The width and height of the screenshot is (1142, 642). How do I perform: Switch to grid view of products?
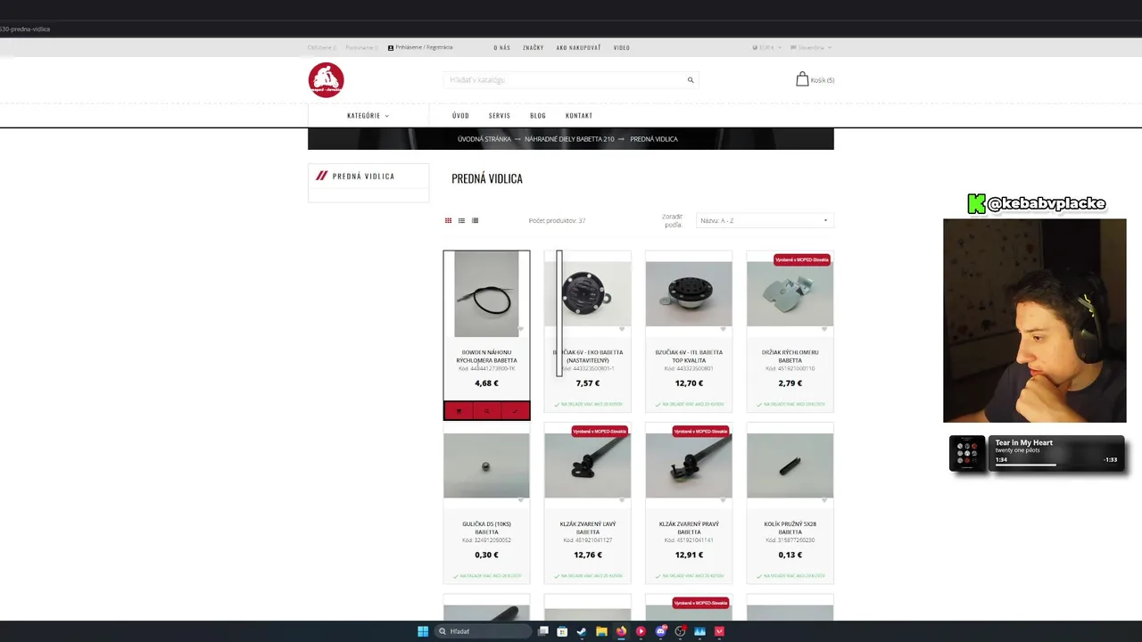448,220
